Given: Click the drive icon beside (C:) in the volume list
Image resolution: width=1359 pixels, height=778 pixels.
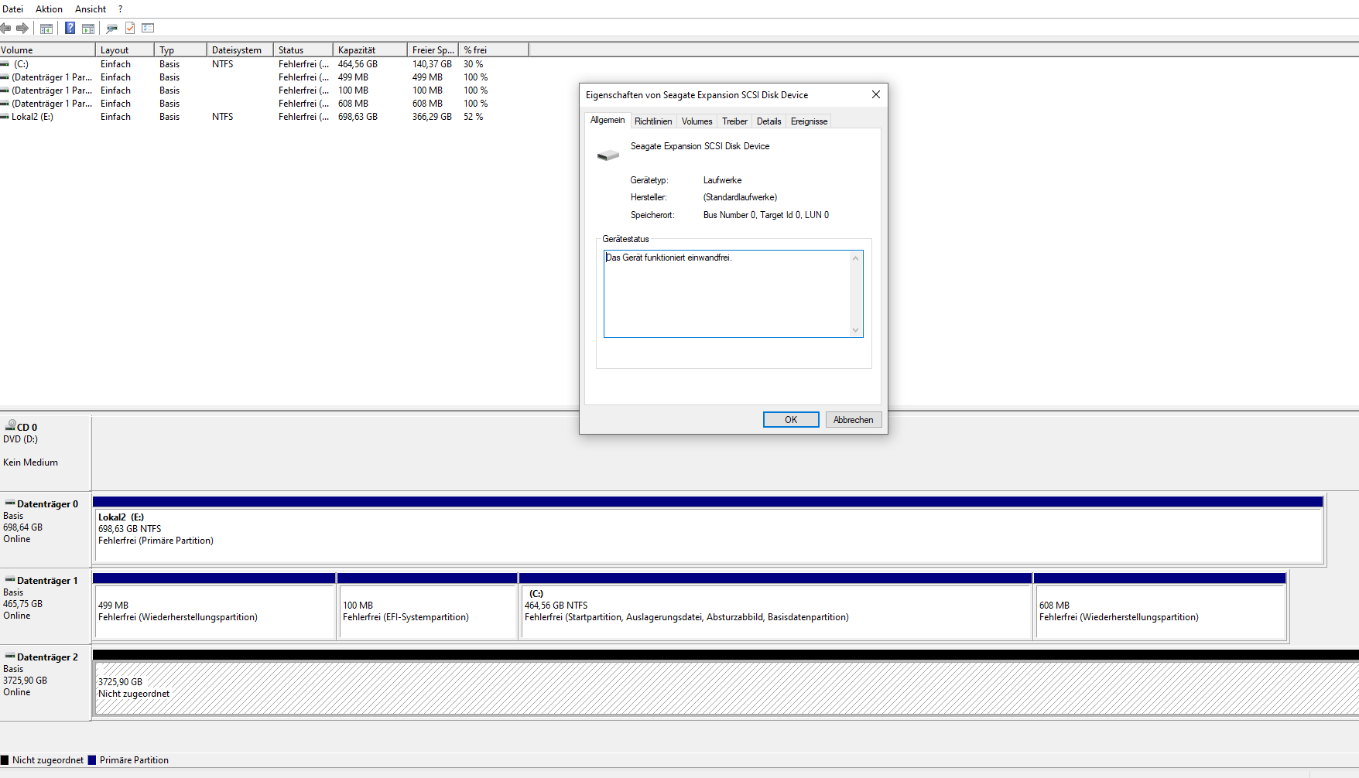Looking at the screenshot, I should click(x=5, y=64).
